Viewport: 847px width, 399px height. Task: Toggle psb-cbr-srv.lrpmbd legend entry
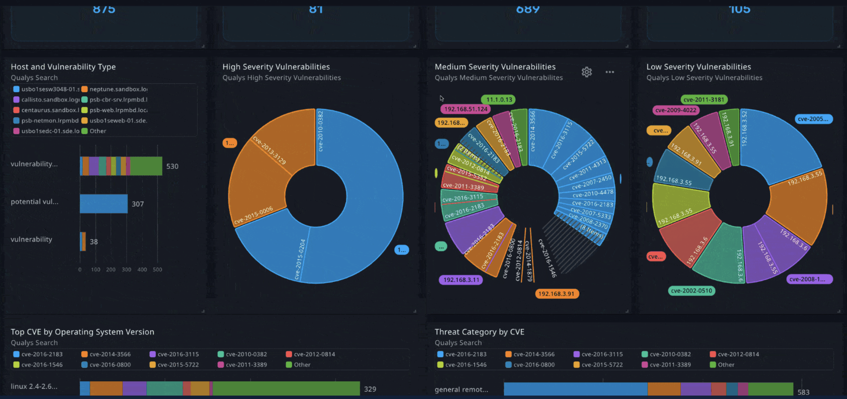114,100
